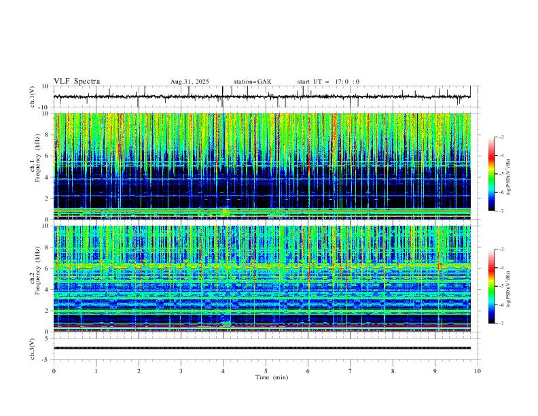Screen dimensions: 538x416
Task: Click the ch.1 spectrogram panel
Action: (262, 166)
